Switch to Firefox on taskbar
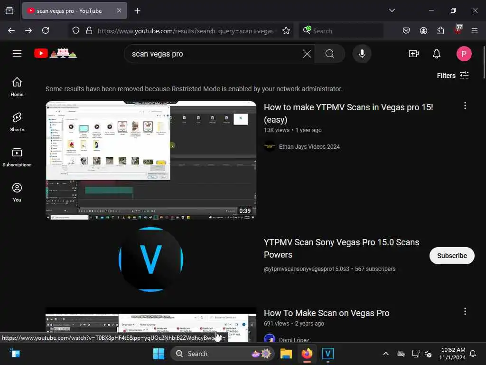This screenshot has width=486, height=365. pos(307,354)
